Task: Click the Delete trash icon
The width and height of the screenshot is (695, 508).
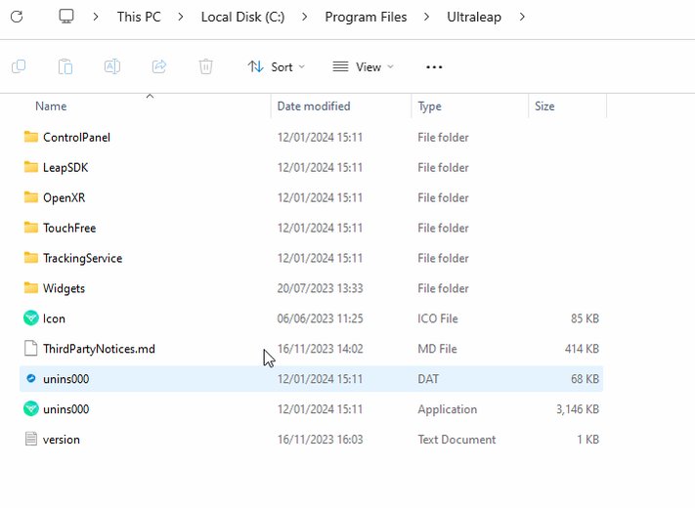Action: click(205, 66)
